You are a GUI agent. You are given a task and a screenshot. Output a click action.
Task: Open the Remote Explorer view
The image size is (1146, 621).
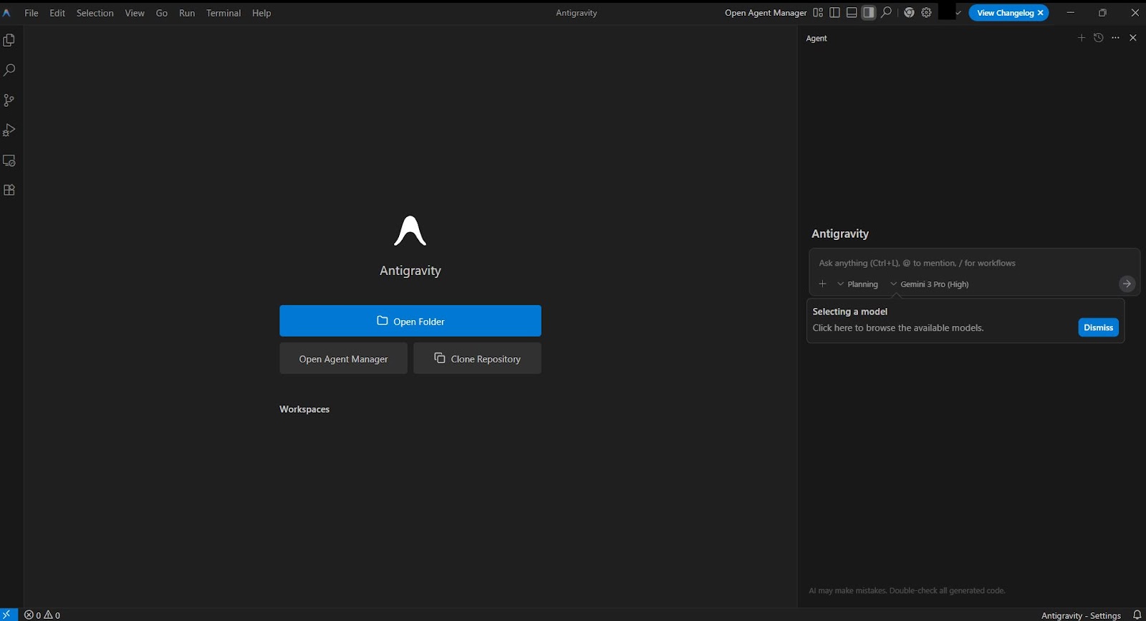(x=9, y=160)
